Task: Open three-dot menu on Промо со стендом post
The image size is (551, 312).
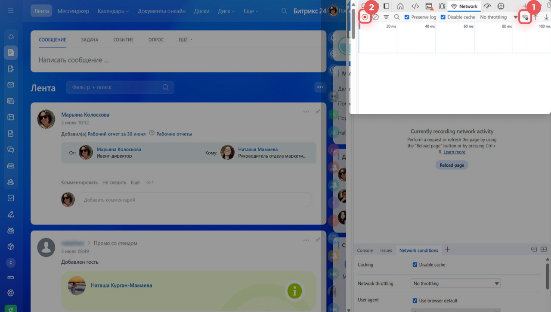Action: click(306, 240)
